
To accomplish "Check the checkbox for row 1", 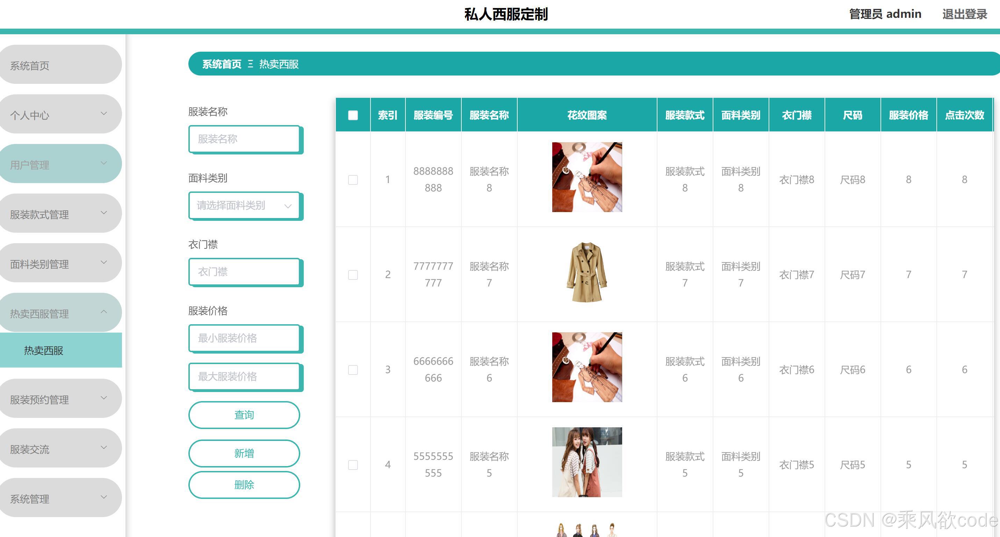I will coord(352,180).
